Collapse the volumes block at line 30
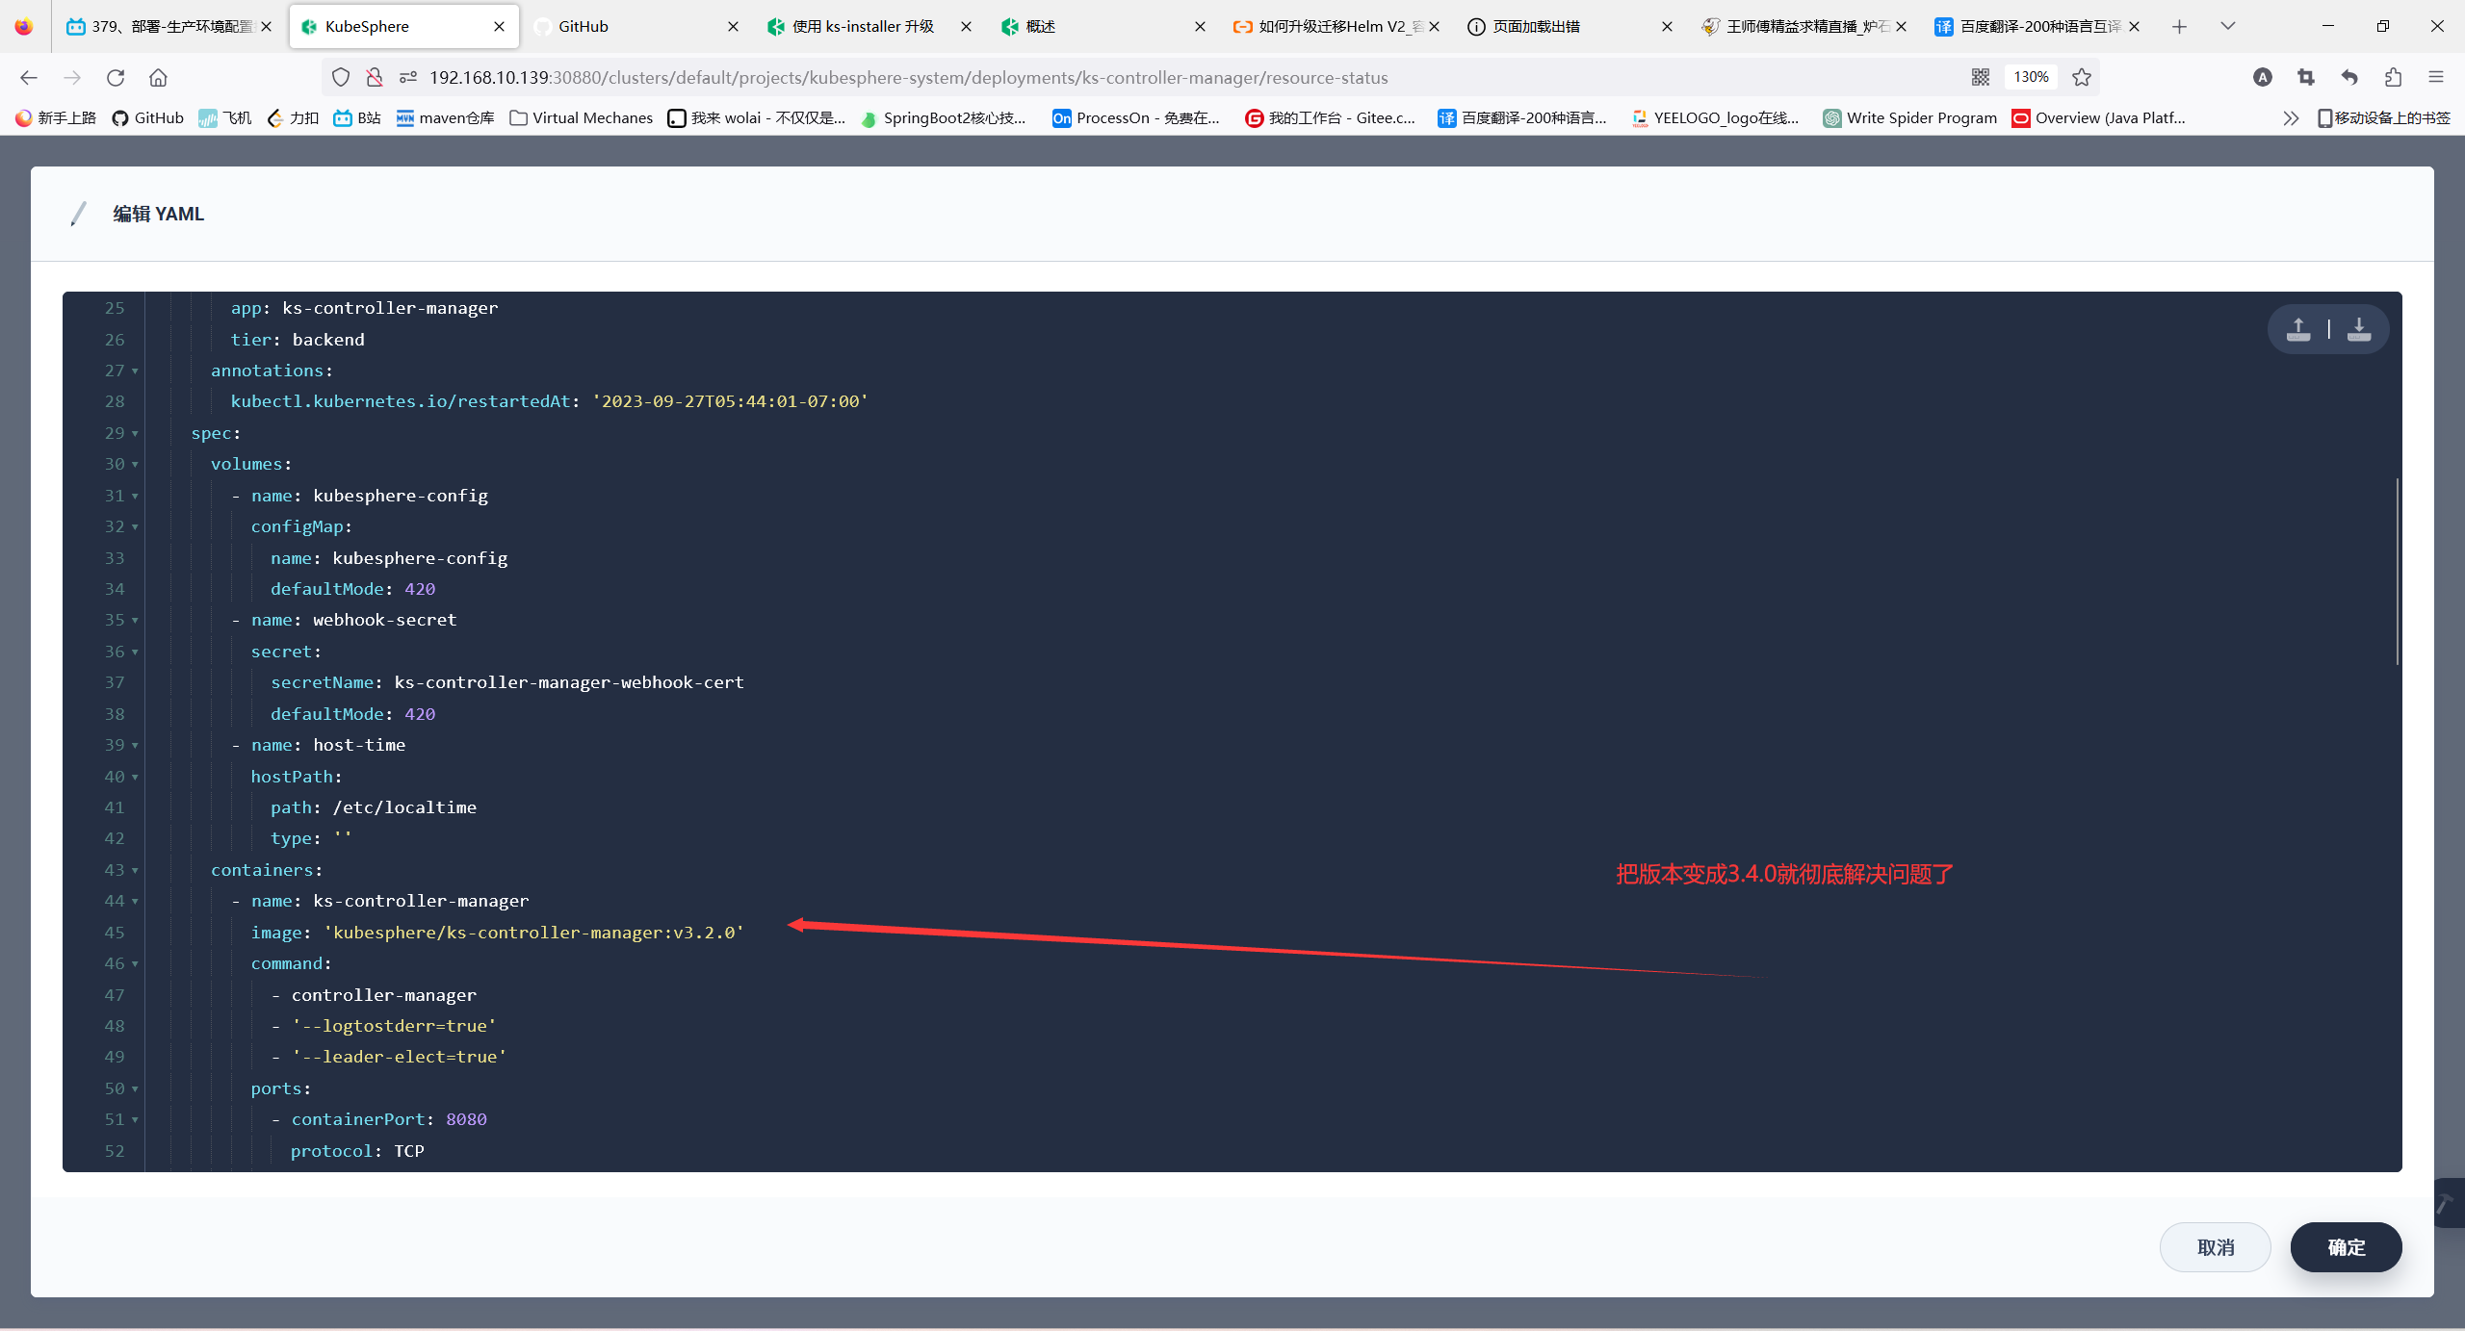The image size is (2465, 1331). coord(135,465)
